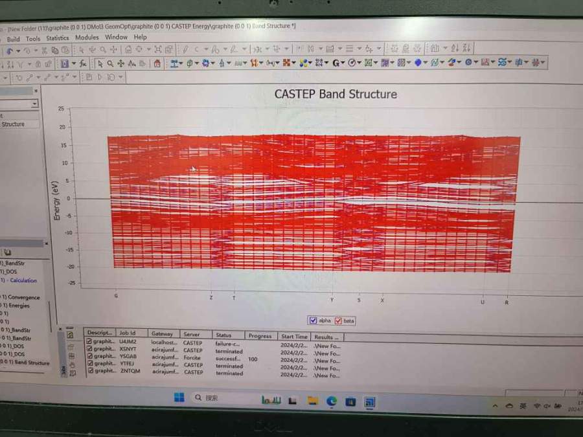Click the Progress column header
This screenshot has width=583, height=437.
[x=260, y=336]
